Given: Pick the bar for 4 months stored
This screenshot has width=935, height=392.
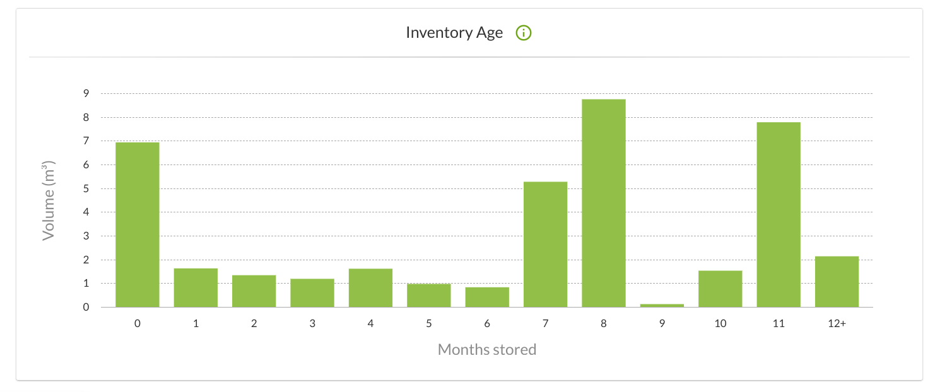Looking at the screenshot, I should (x=370, y=287).
